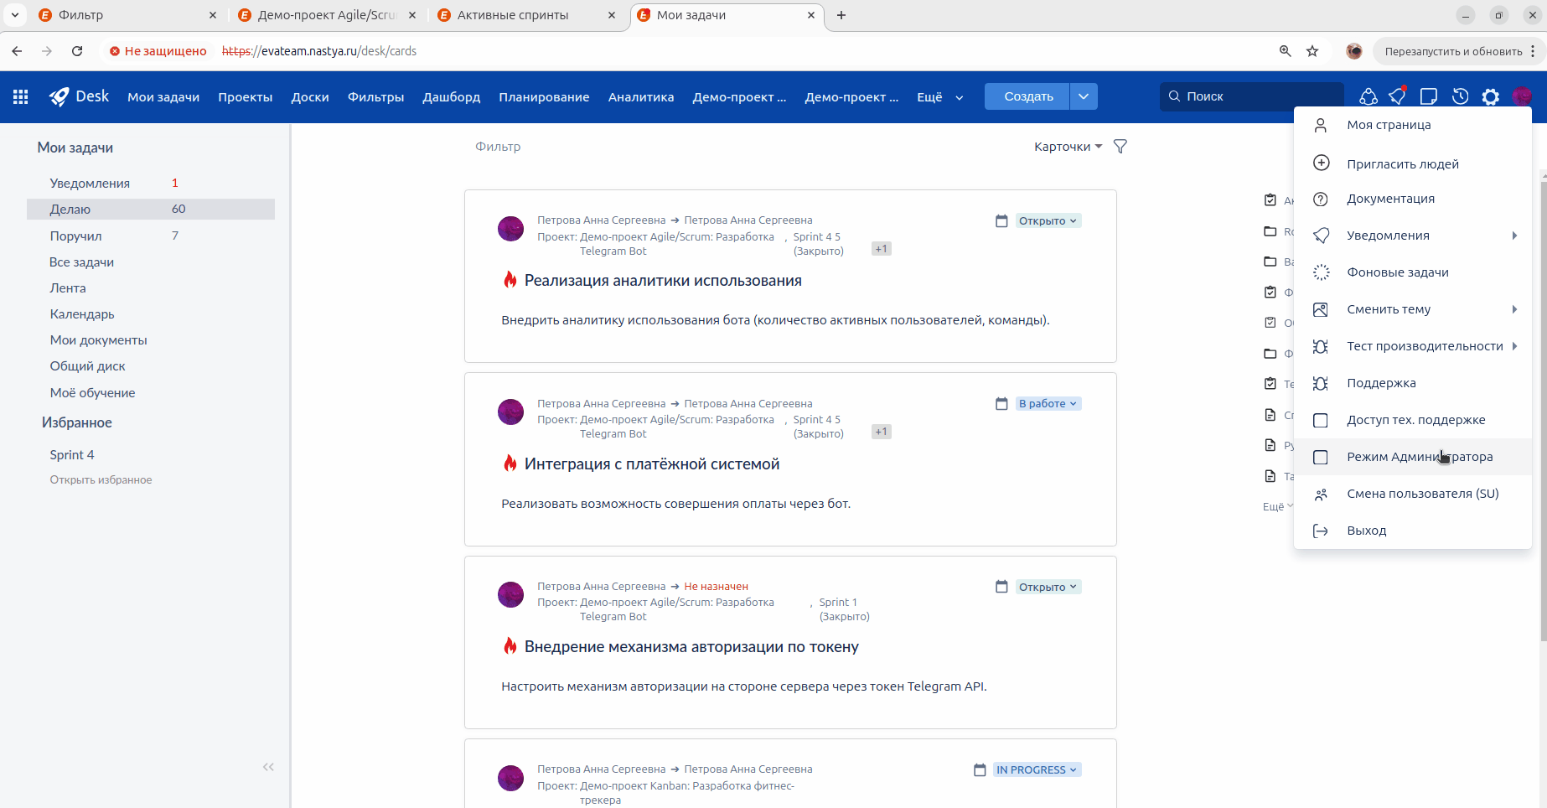Choose Моя страница in user menu

1389,125
